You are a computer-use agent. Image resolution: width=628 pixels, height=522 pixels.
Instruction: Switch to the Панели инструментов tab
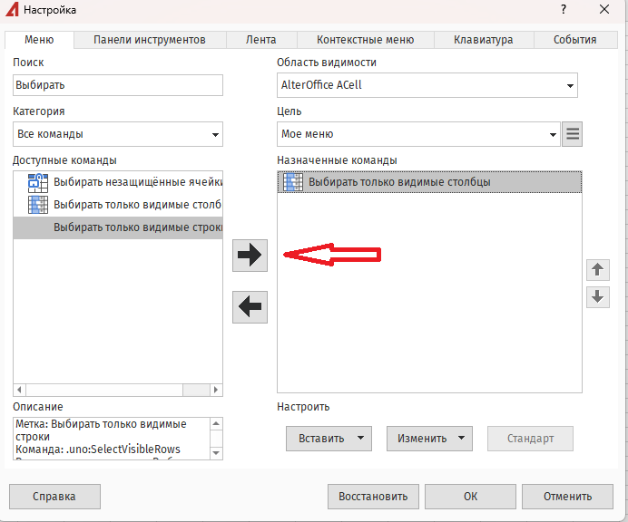[149, 40]
